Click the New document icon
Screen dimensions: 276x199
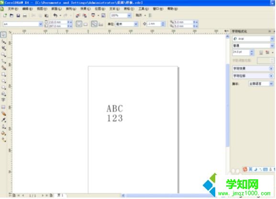click(x=5, y=15)
